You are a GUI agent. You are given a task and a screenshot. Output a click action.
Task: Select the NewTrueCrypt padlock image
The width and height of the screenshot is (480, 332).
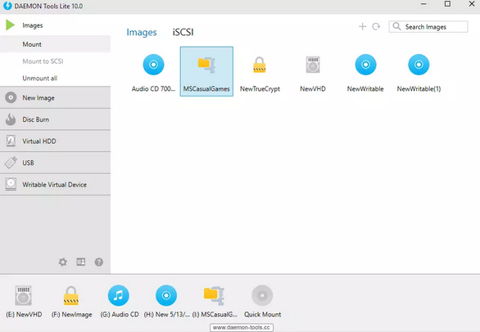tap(260, 65)
